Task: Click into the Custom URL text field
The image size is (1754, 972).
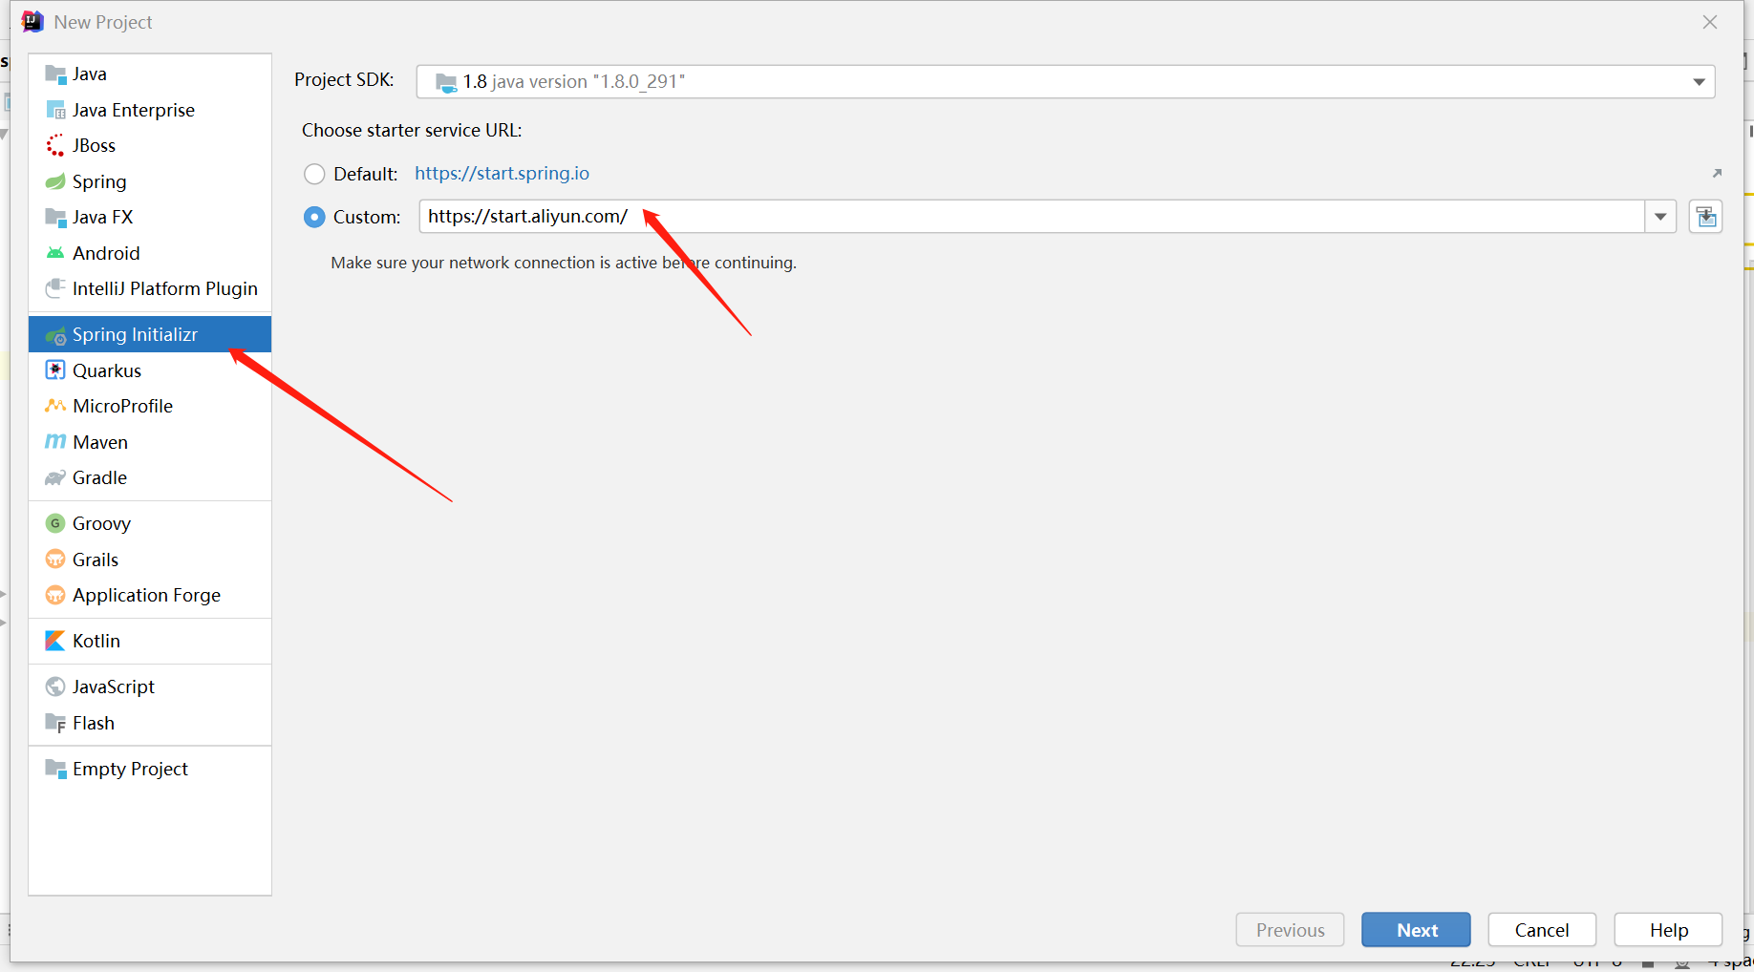Action: click(x=1032, y=217)
